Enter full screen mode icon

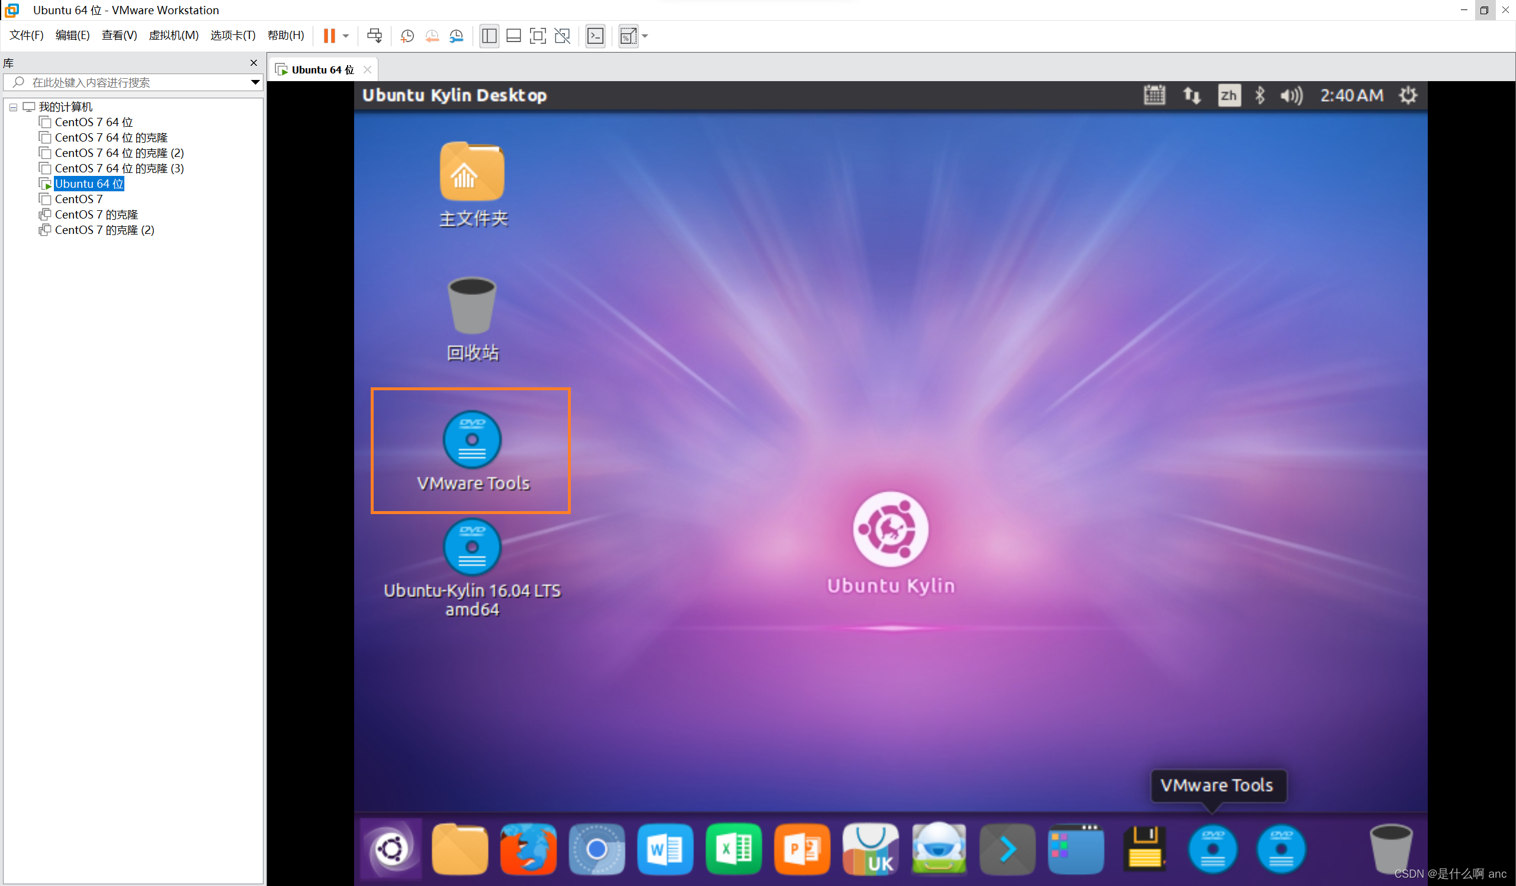pyautogui.click(x=537, y=36)
